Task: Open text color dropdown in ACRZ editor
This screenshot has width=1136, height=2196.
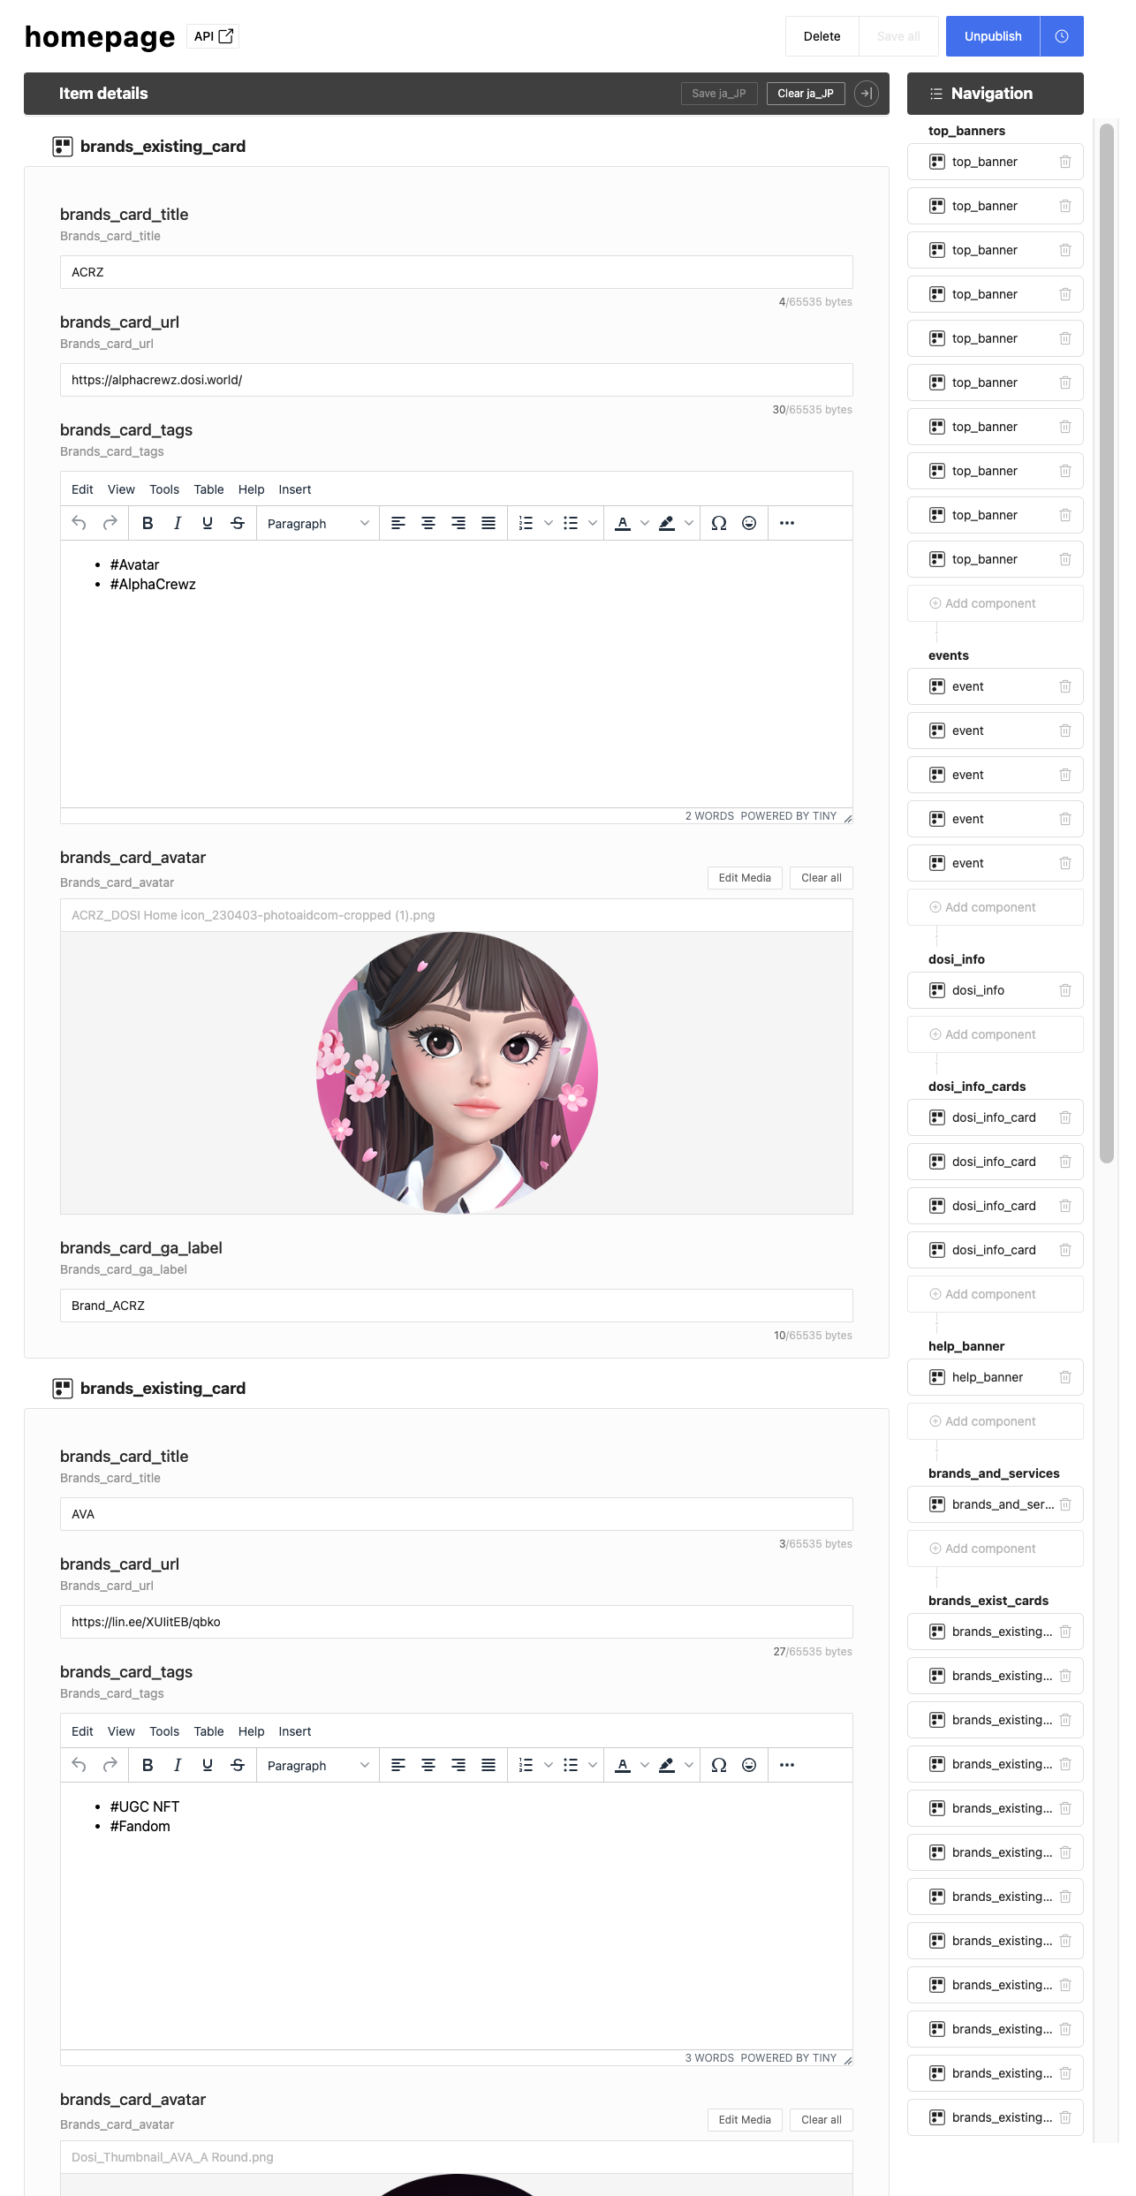Action: (x=645, y=523)
